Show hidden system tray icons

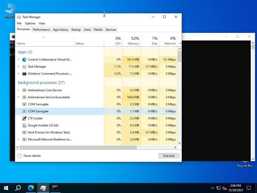[212, 188]
